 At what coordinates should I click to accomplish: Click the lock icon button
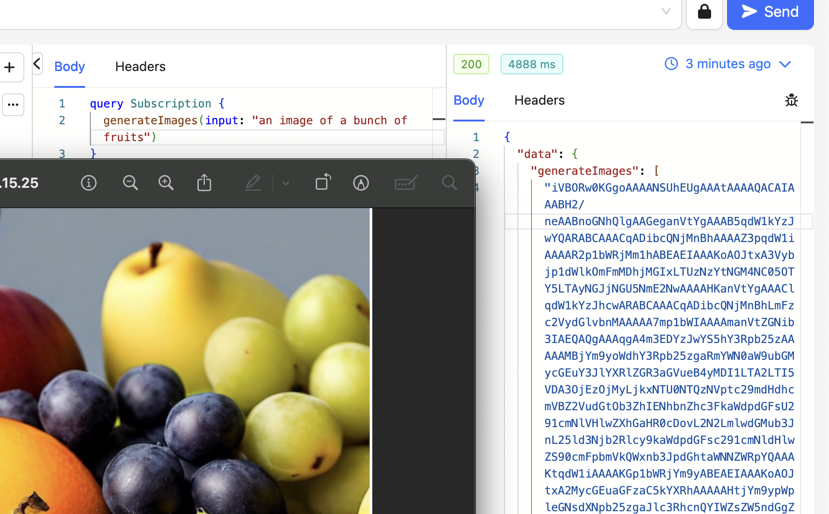coord(705,13)
